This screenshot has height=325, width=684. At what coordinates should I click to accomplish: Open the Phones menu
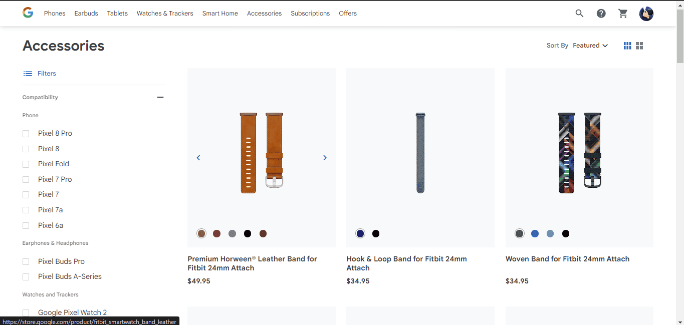pos(55,14)
